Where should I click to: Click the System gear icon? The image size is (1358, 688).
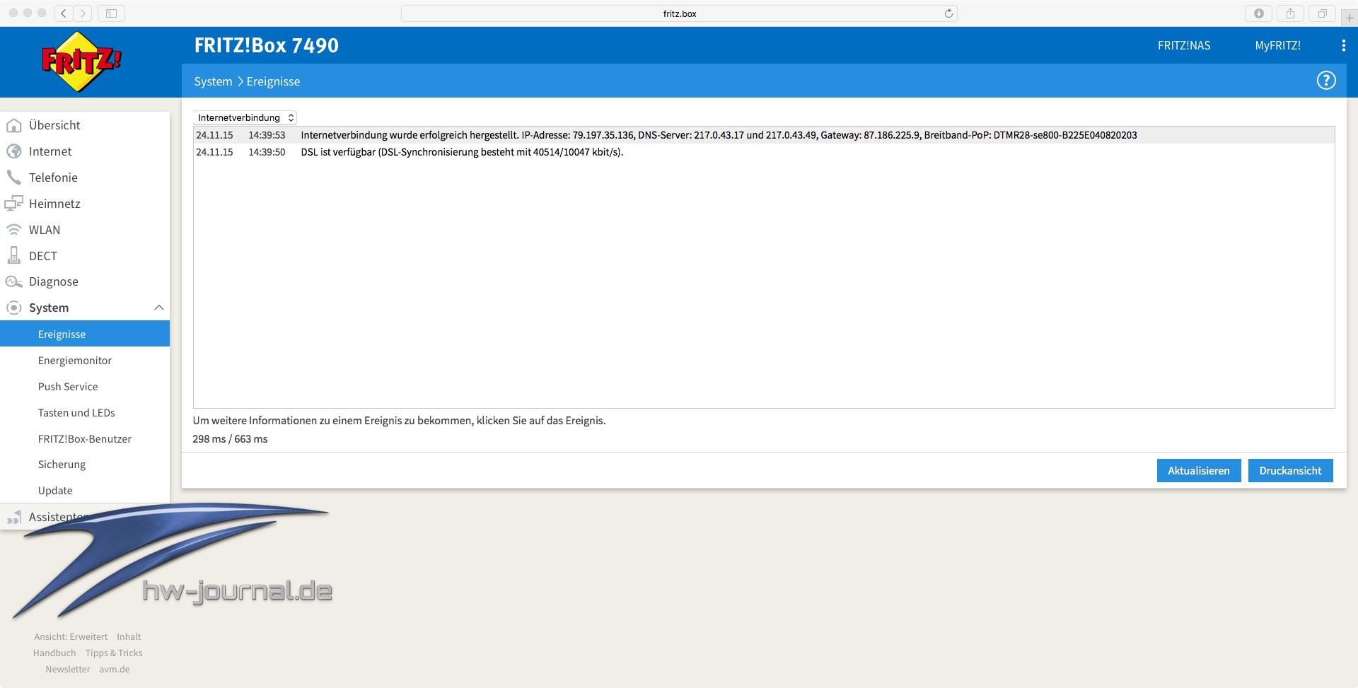click(13, 308)
